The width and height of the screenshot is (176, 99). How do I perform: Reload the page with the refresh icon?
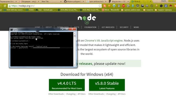click(x=5, y=6)
